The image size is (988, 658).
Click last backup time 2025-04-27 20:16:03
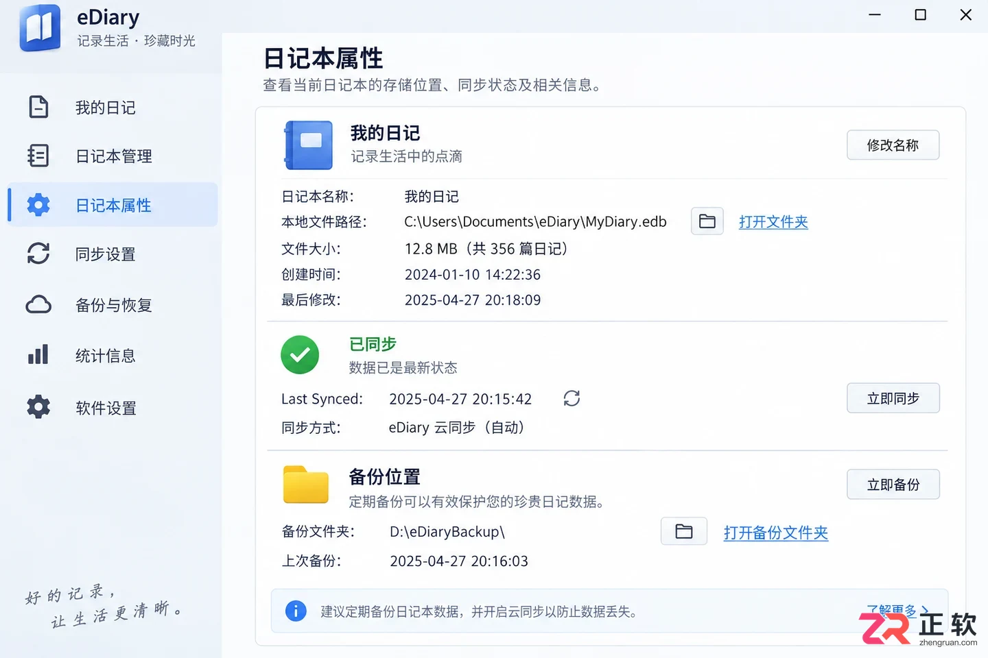point(459,561)
